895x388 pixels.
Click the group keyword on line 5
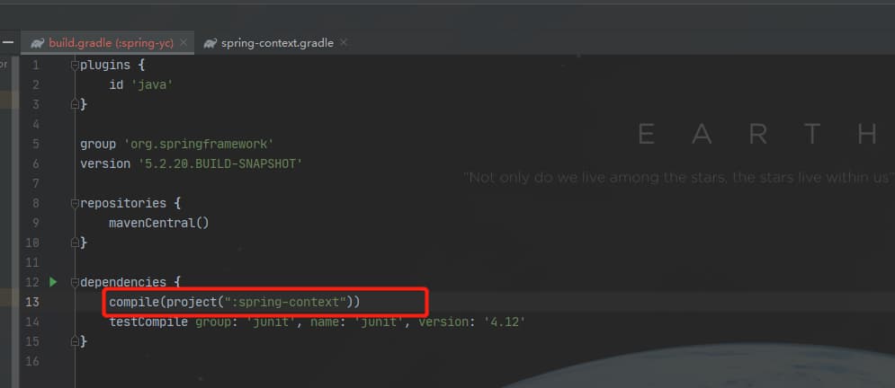(x=98, y=144)
